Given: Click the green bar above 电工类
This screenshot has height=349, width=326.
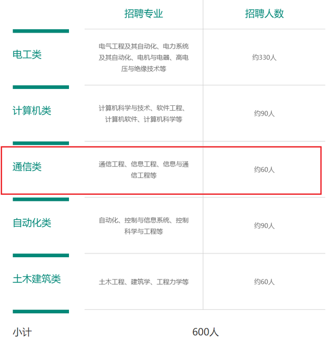Looking at the screenshot, I should 41,31.
